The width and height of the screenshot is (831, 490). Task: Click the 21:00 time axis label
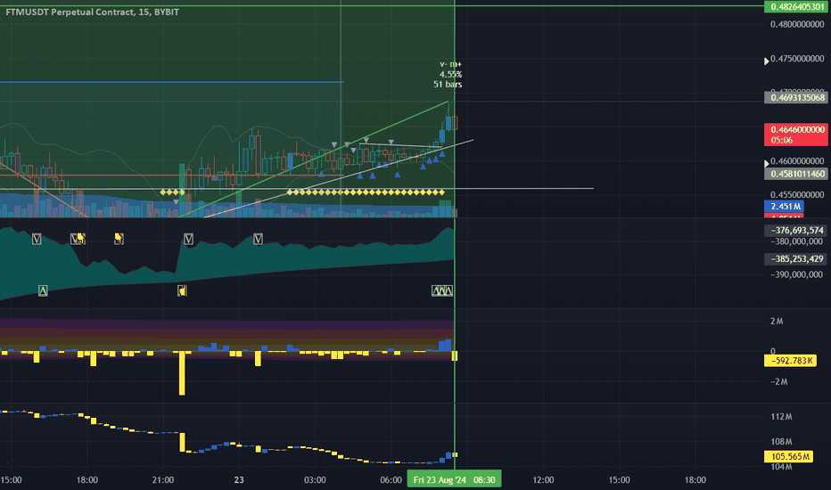[162, 480]
